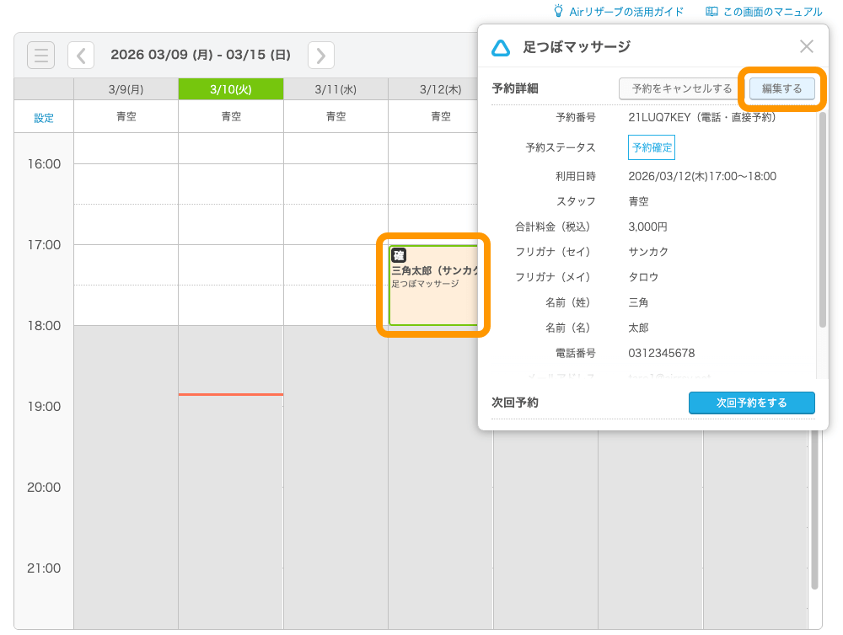Open the hamburger menu icon

tap(40, 55)
